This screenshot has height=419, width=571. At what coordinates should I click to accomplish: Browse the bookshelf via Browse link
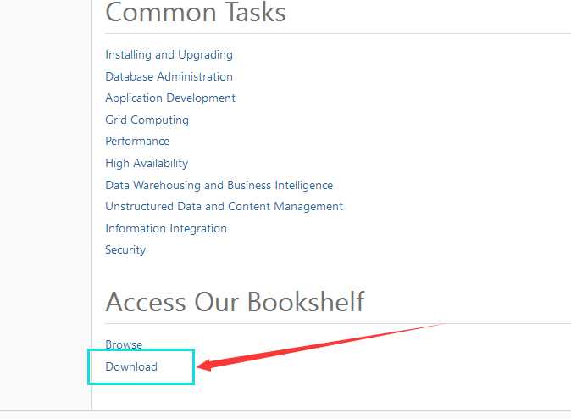(x=124, y=344)
